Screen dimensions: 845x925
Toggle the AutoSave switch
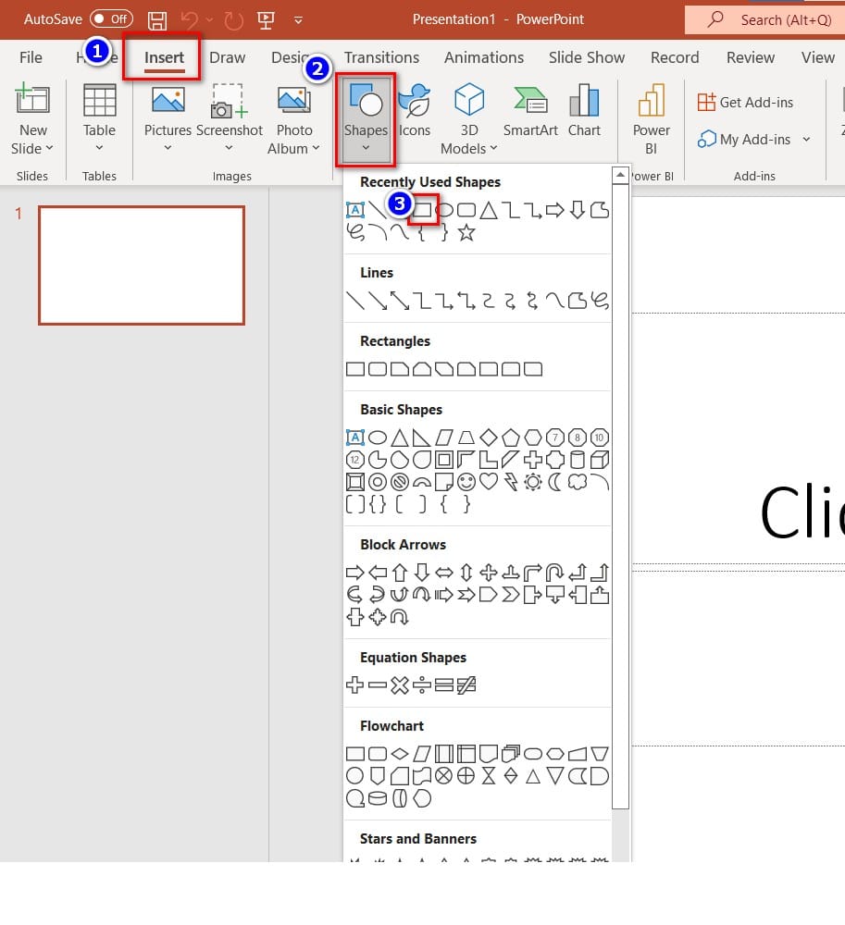point(111,19)
